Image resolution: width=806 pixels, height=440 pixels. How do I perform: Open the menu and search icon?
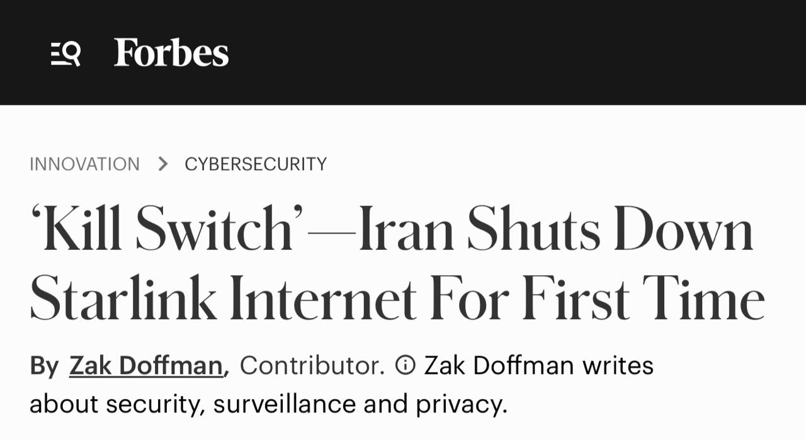pos(65,54)
